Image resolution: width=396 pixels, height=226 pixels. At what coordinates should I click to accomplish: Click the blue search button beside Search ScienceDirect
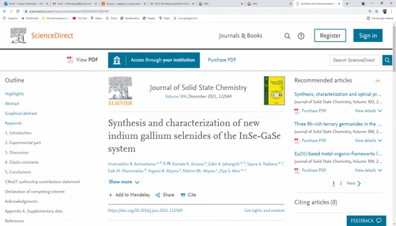(x=387, y=60)
